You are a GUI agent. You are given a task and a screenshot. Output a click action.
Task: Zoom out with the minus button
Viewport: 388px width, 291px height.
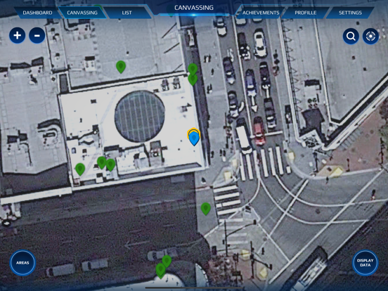[37, 36]
